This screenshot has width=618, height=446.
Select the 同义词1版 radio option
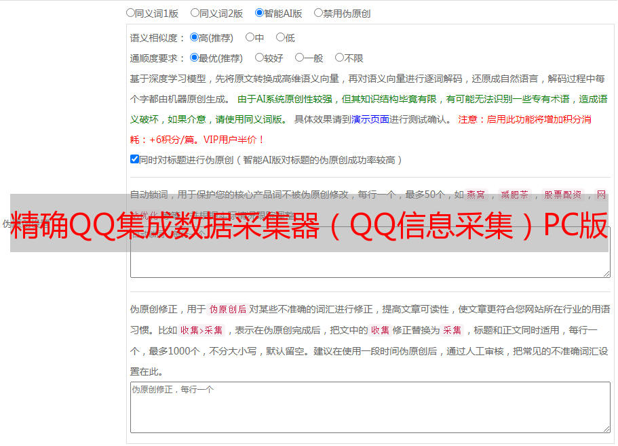[130, 13]
